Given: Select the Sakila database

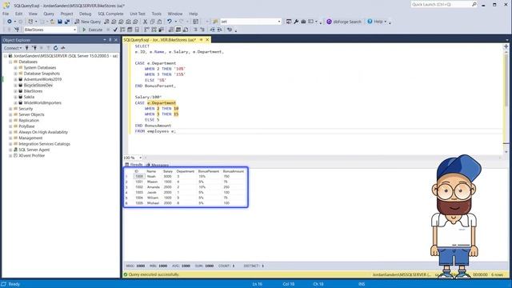Looking at the screenshot, I should pyautogui.click(x=29, y=97).
